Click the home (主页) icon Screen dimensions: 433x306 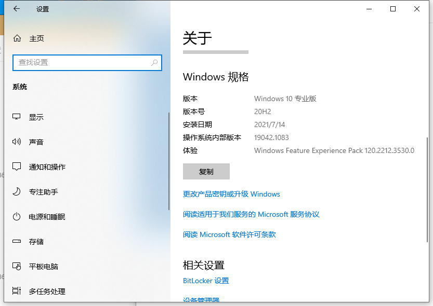click(x=16, y=38)
